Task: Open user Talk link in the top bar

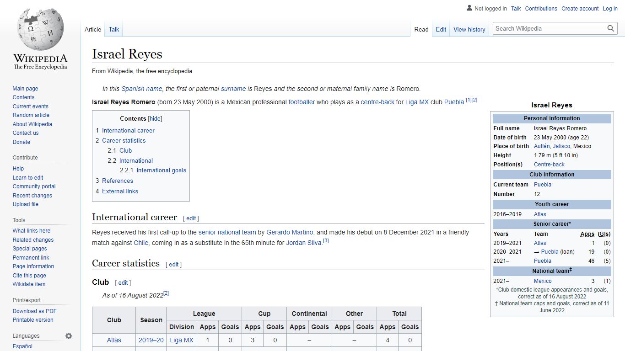Action: [x=516, y=9]
